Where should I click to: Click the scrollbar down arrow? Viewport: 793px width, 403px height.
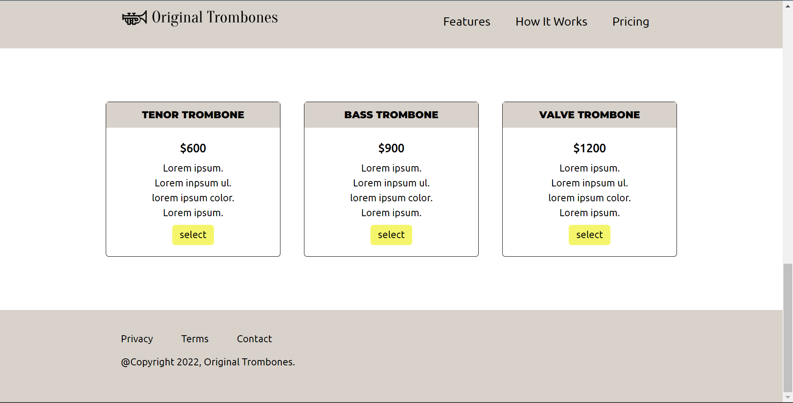788,398
